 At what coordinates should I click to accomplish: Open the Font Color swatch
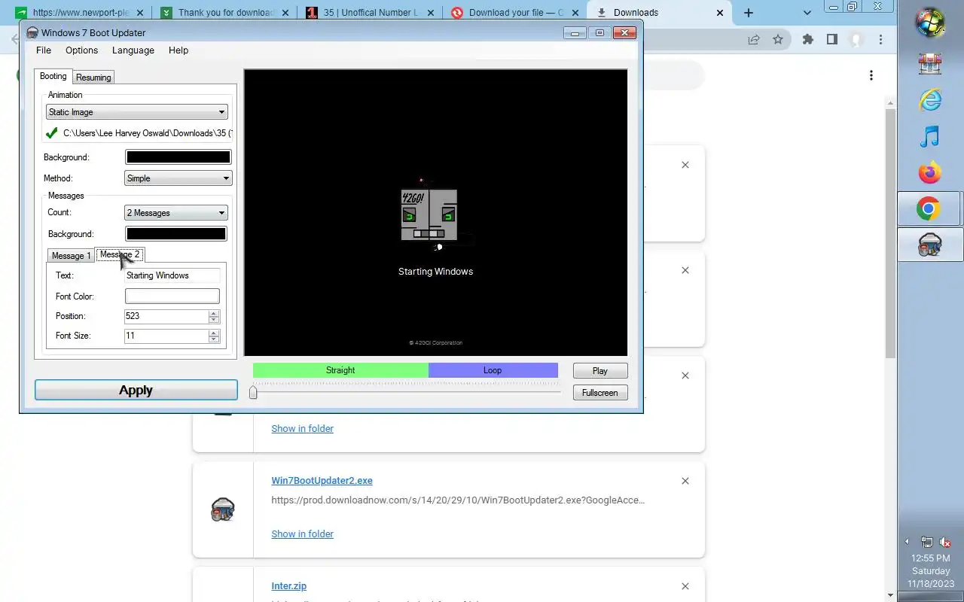(172, 296)
